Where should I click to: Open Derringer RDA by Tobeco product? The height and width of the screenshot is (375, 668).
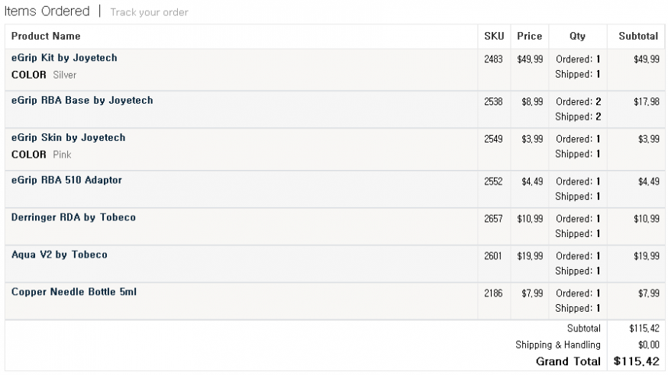[74, 218]
